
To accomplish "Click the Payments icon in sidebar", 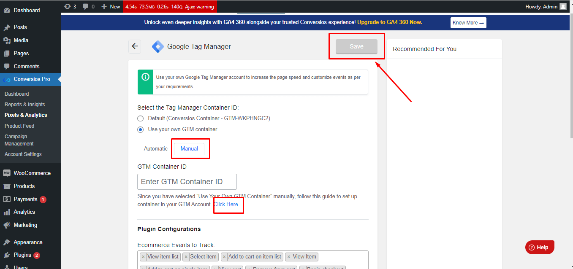I will tap(7, 199).
